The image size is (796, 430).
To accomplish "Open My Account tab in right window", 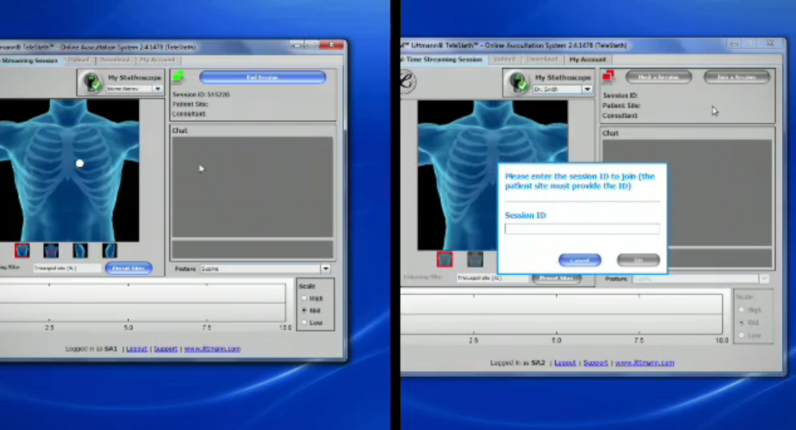I will pos(587,59).
